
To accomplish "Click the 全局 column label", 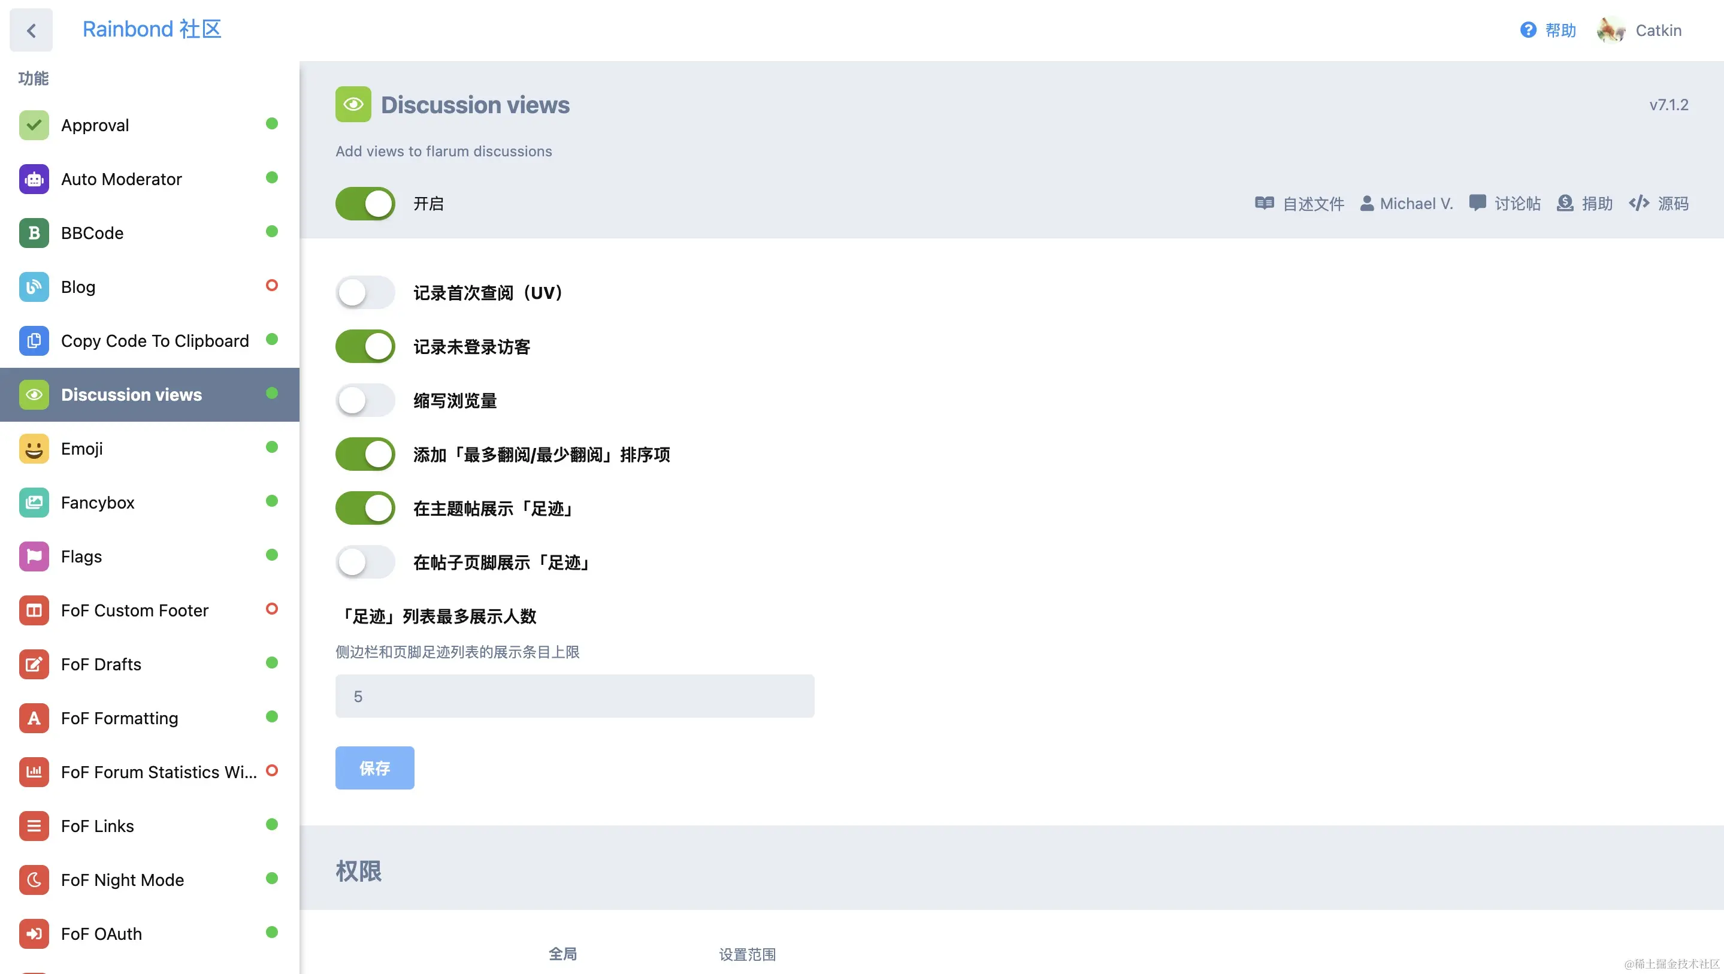I will tap(563, 954).
